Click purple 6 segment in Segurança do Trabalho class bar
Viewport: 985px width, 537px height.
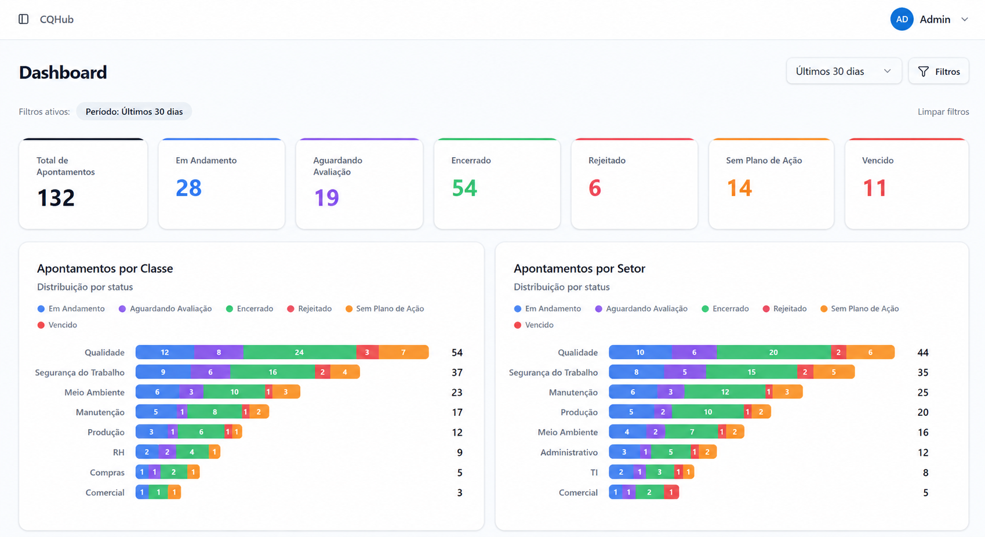(210, 372)
